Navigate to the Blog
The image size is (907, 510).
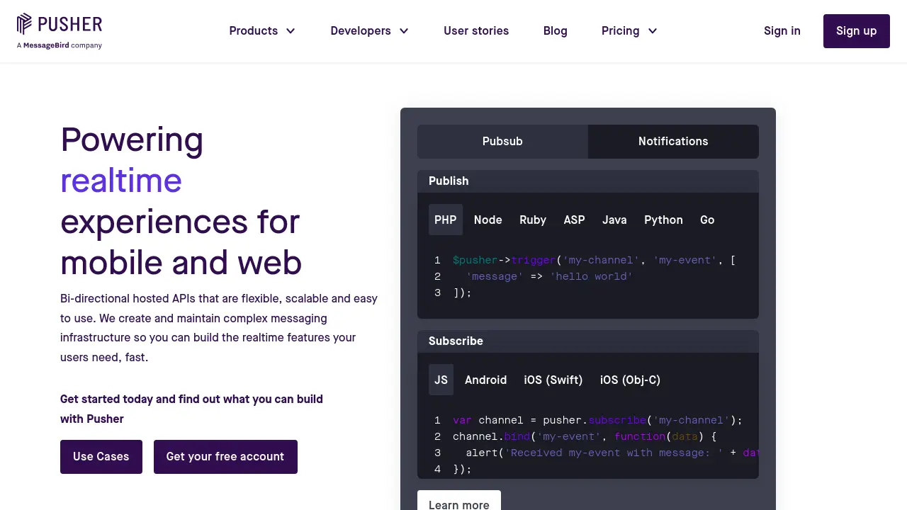click(555, 30)
